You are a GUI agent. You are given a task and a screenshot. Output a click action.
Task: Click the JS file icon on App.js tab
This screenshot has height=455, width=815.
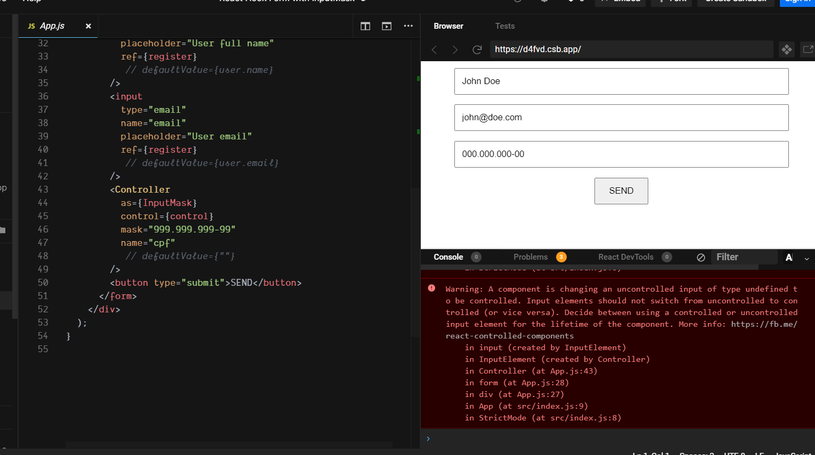tap(31, 26)
